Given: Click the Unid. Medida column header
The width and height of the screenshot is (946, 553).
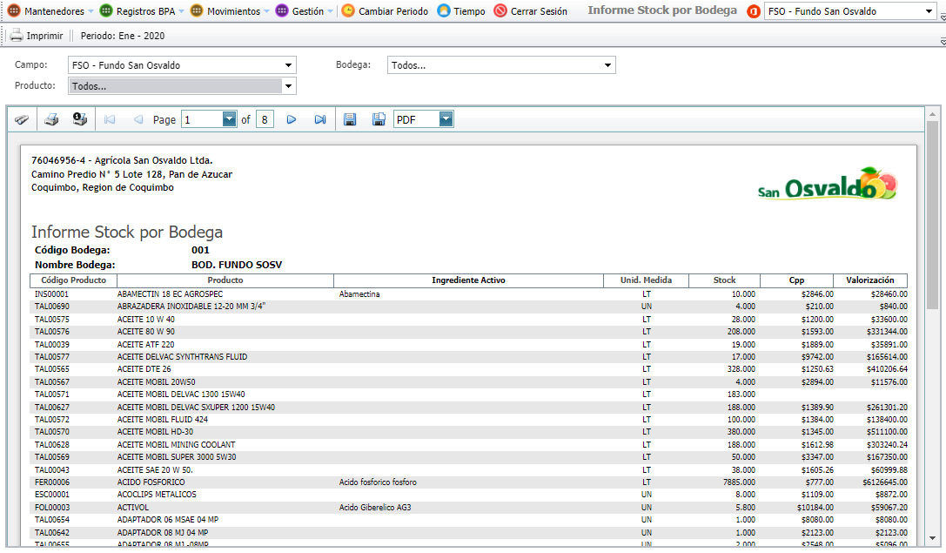Looking at the screenshot, I should (646, 280).
